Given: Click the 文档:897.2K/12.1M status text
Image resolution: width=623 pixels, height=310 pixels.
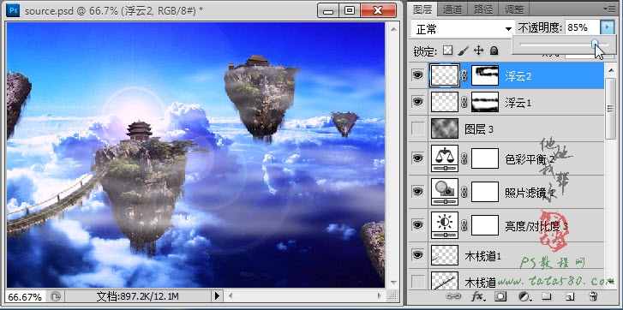Looking at the screenshot, I should (138, 296).
